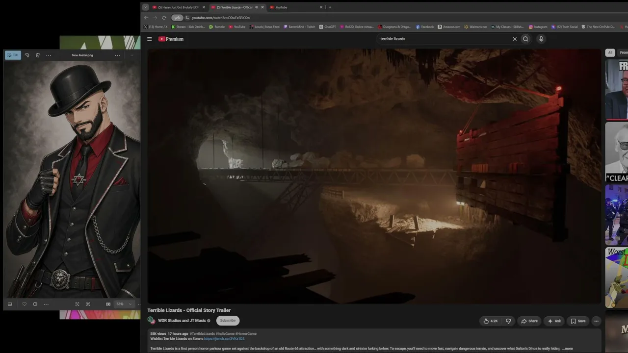Viewport: 628px width, 353px height.
Task: Open the Dungeons & Dragons bookmark
Action: coord(394,27)
